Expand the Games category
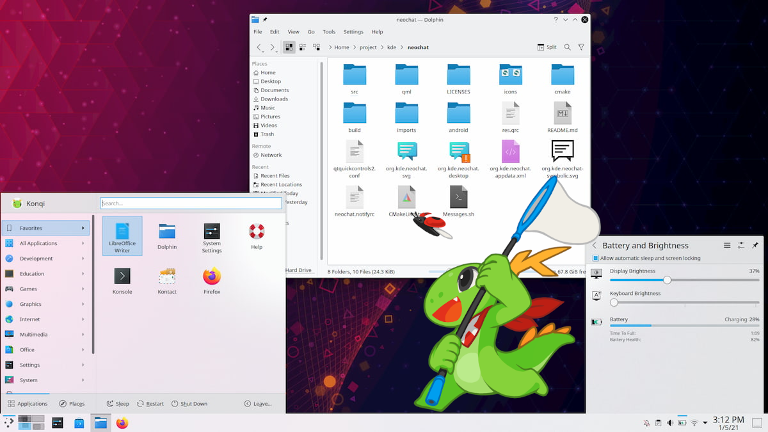The height and width of the screenshot is (432, 768). point(45,289)
